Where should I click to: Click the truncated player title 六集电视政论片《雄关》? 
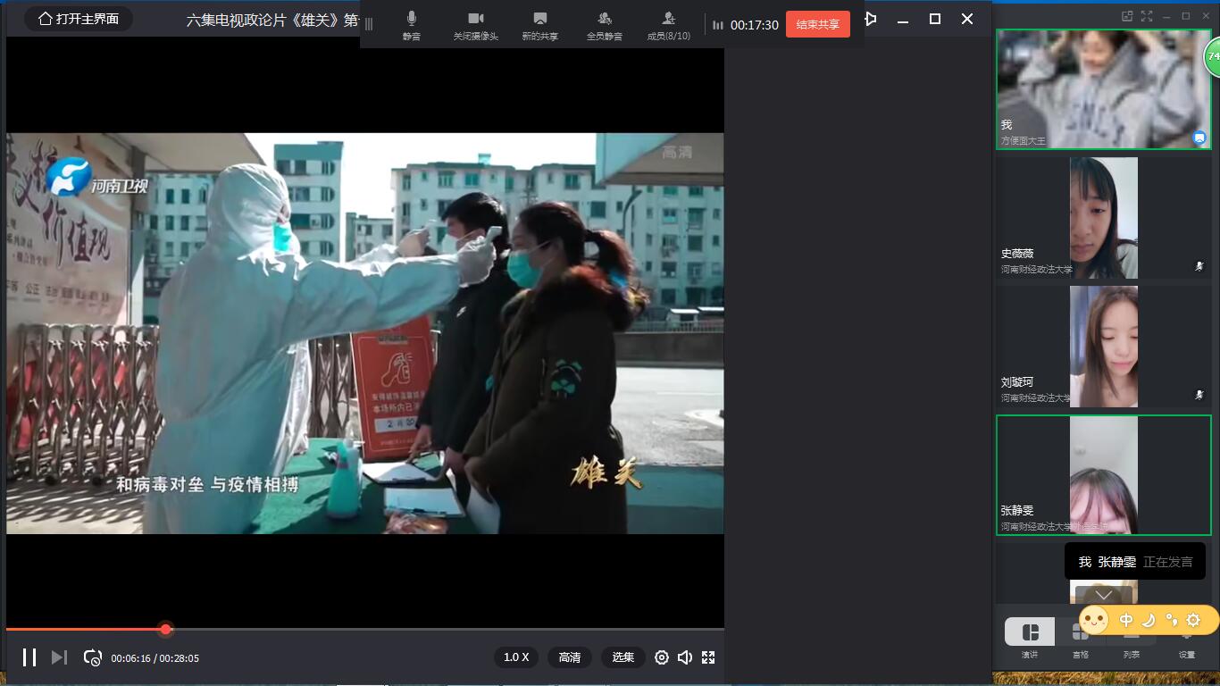(x=272, y=20)
